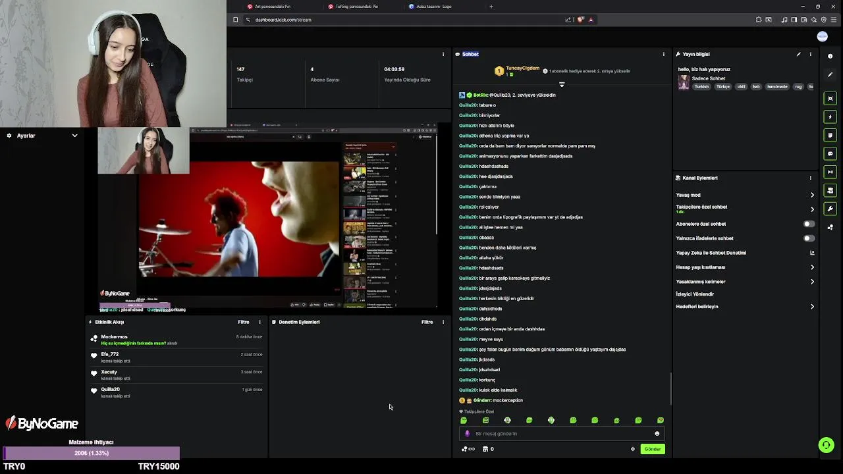Click Mockermos activity entry
The height and width of the screenshot is (474, 843).
click(176, 340)
